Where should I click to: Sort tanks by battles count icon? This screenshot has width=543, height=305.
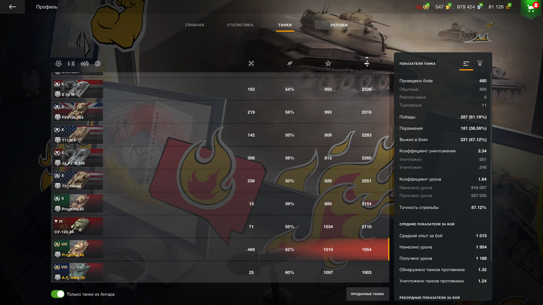(x=251, y=64)
